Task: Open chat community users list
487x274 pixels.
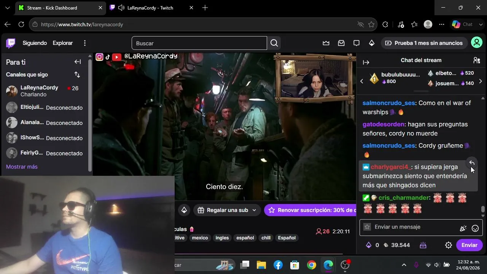Action: coord(477,60)
